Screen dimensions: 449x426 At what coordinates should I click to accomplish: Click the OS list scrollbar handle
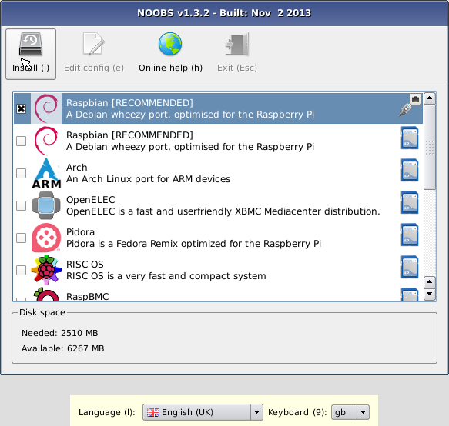pos(430,147)
